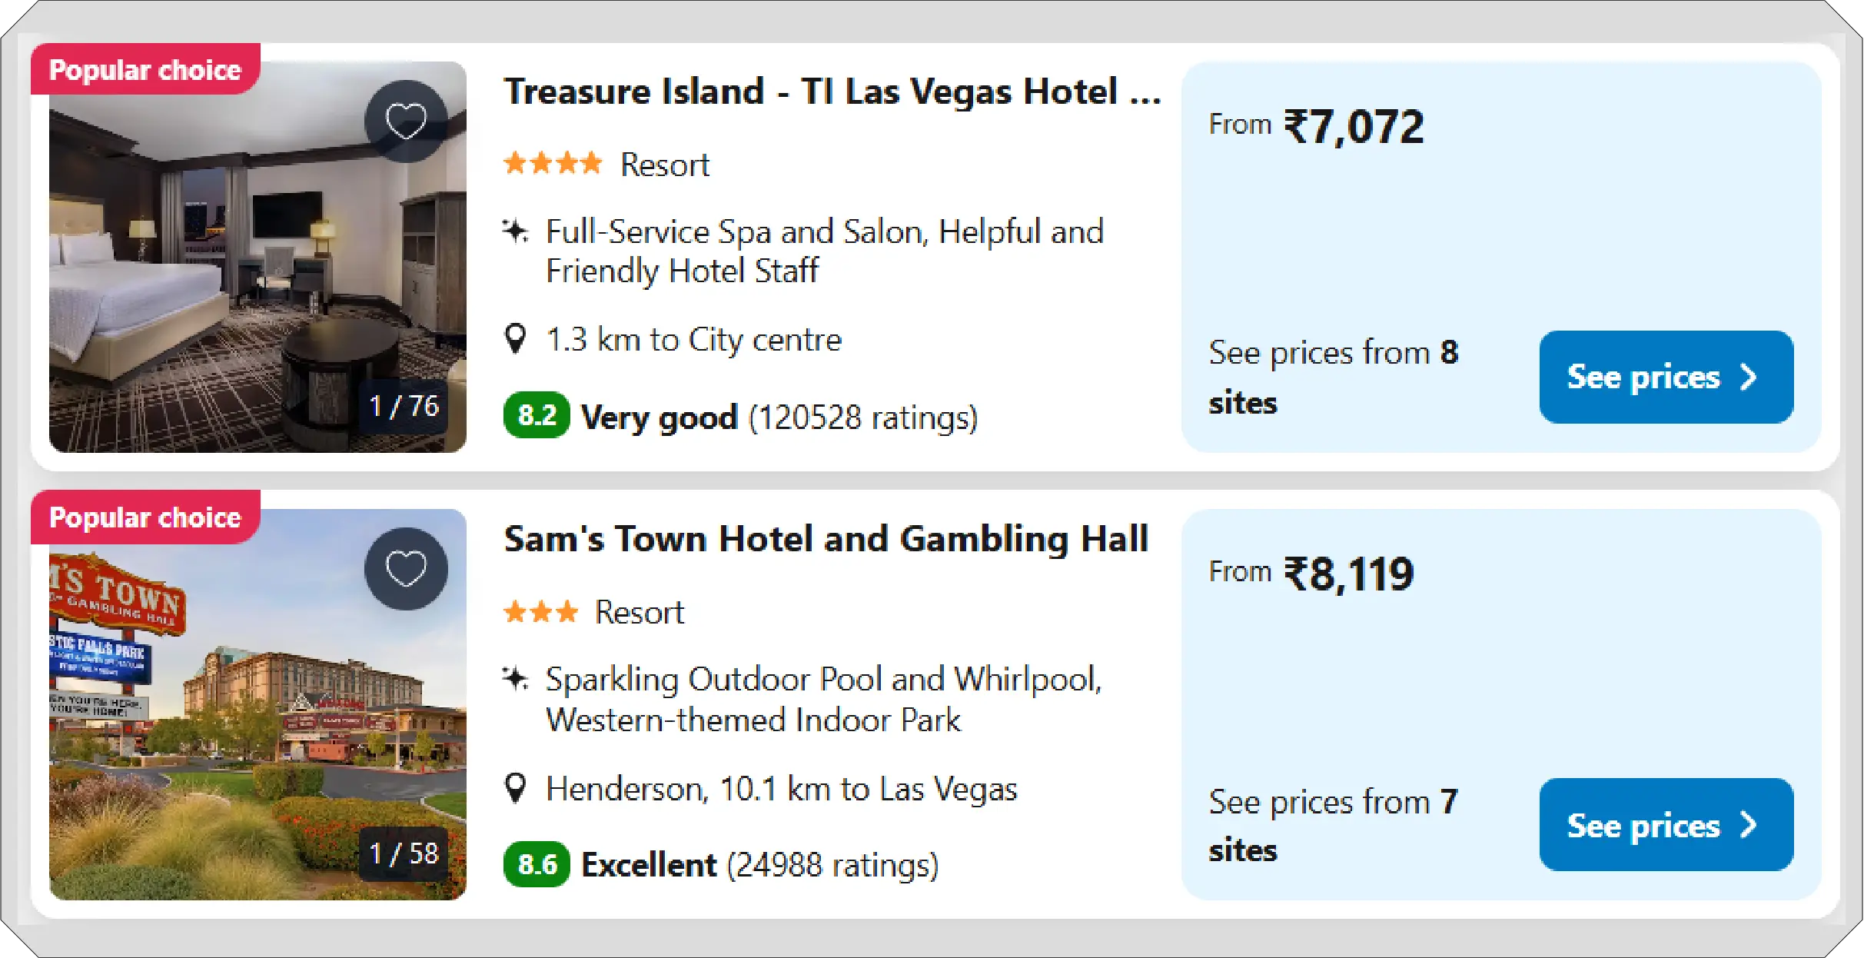
Task: Click the heart icon on Sam's Town listing
Action: (406, 569)
